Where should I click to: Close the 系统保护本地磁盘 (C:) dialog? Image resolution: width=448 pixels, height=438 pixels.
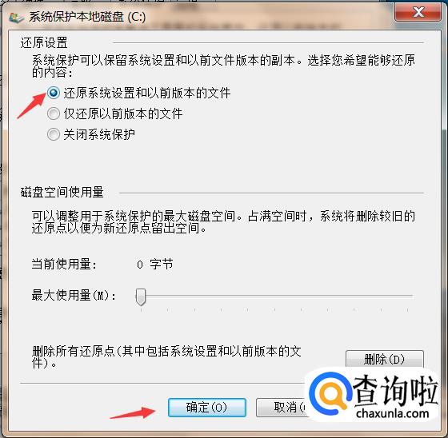[x=418, y=13]
